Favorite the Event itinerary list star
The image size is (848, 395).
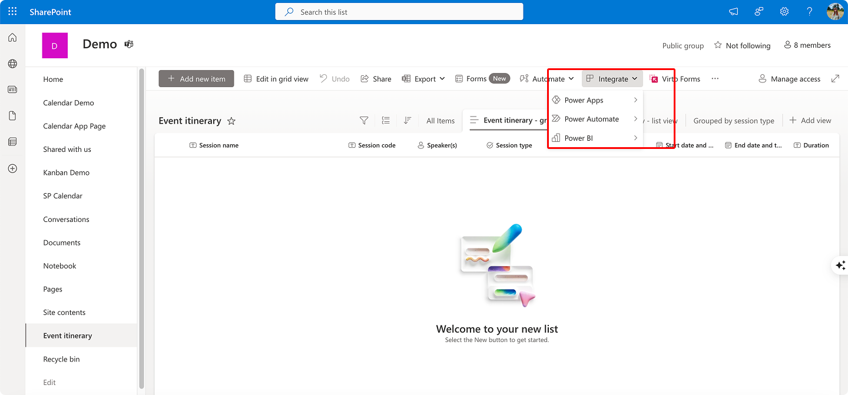[231, 121]
